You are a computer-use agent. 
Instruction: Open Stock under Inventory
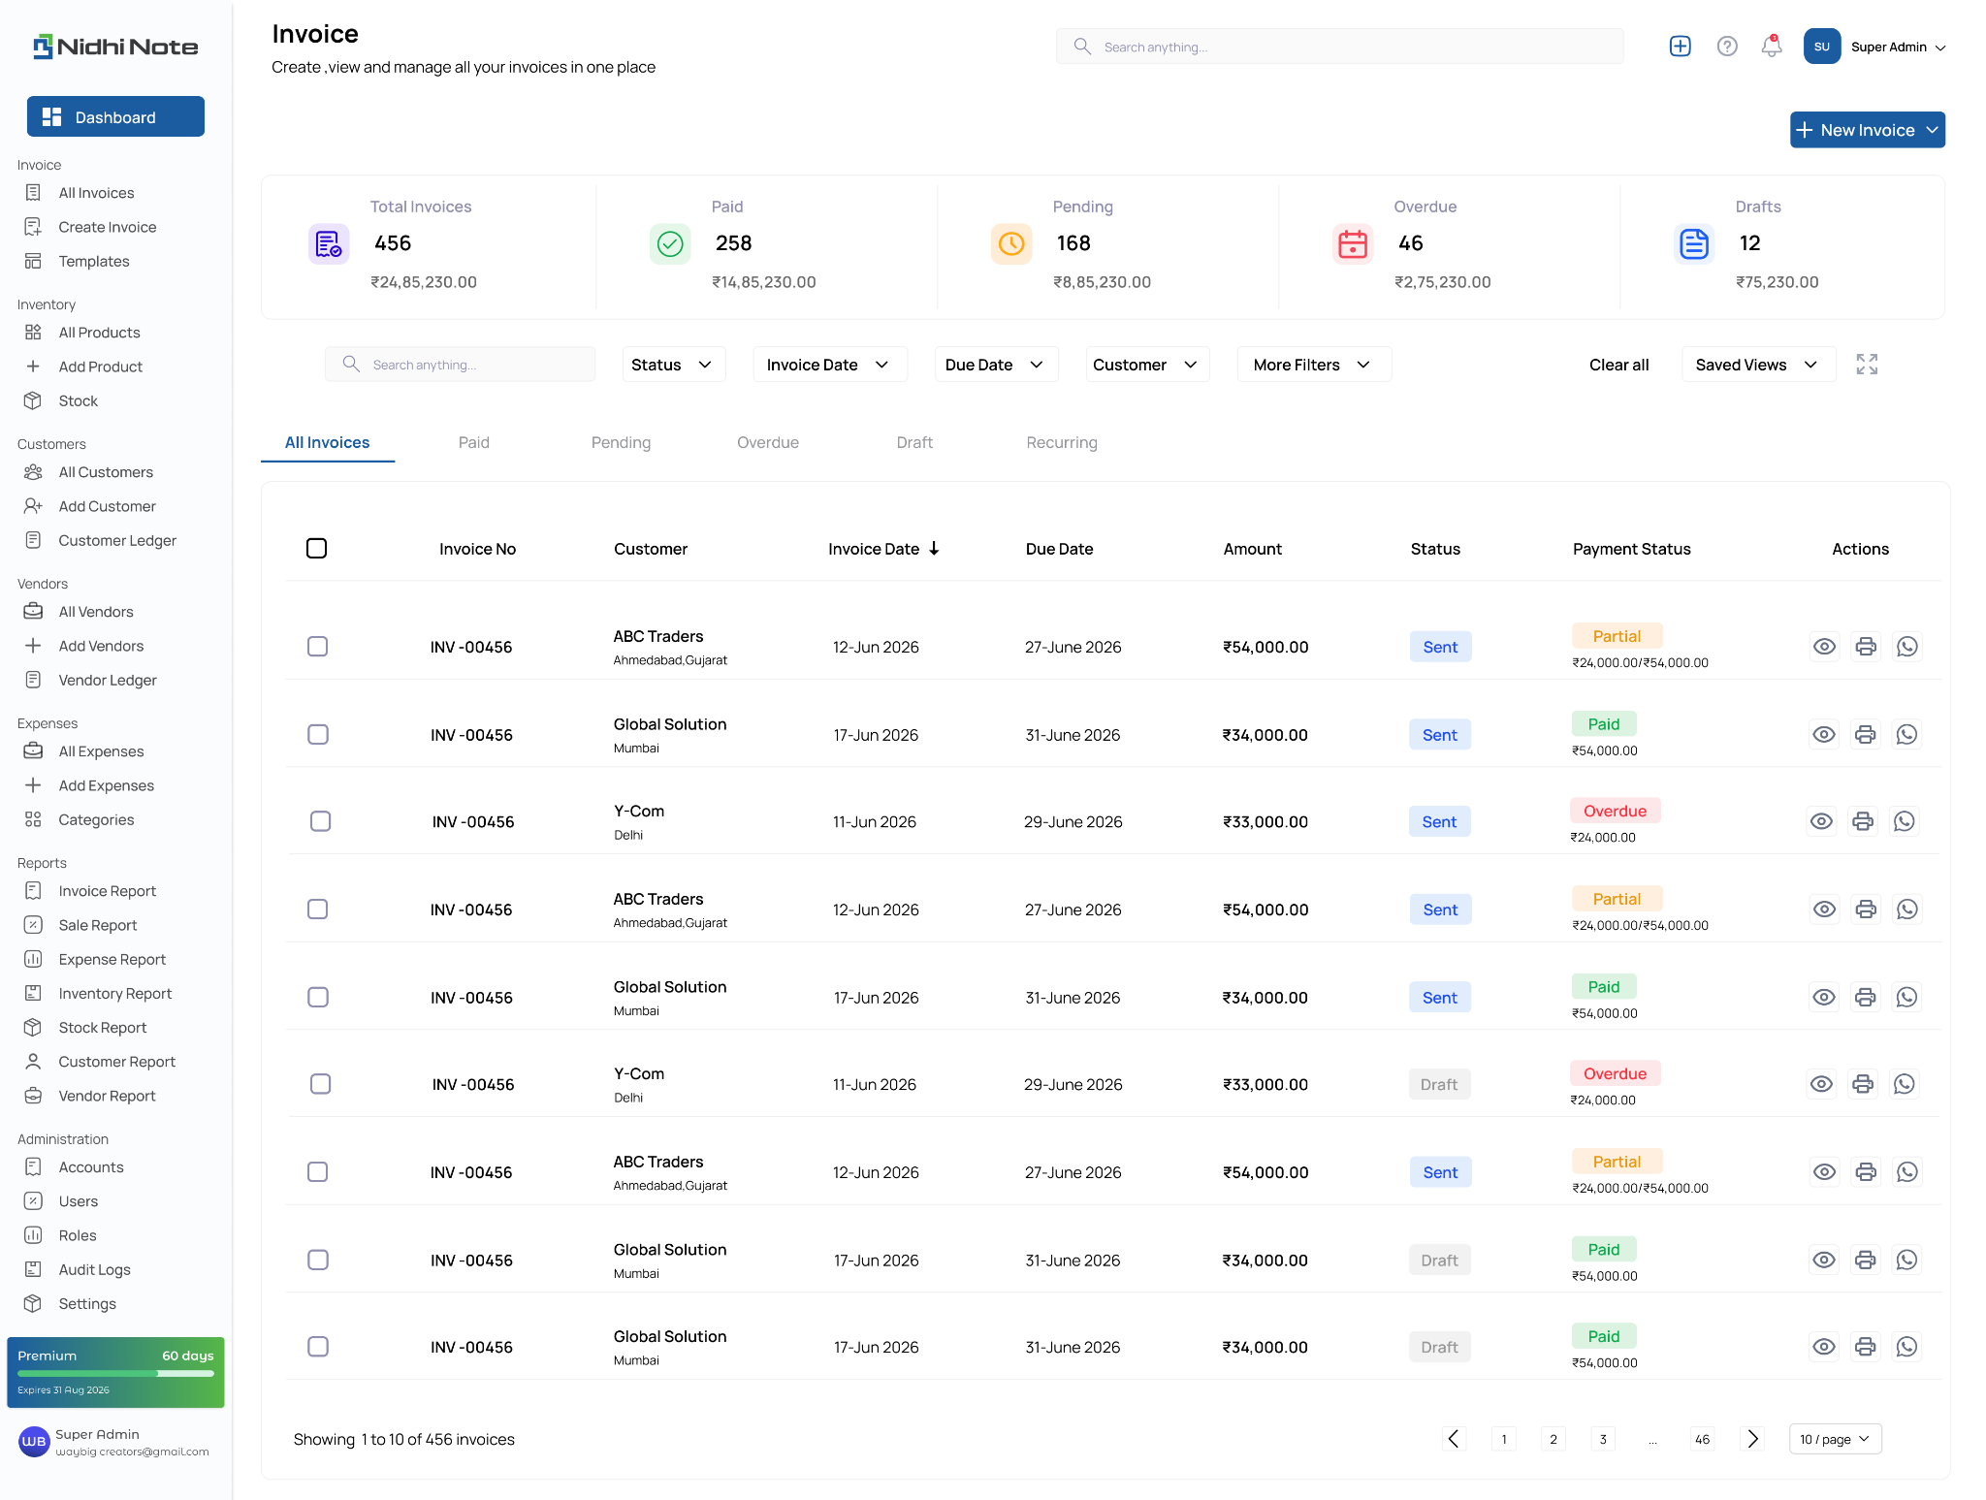click(x=78, y=400)
